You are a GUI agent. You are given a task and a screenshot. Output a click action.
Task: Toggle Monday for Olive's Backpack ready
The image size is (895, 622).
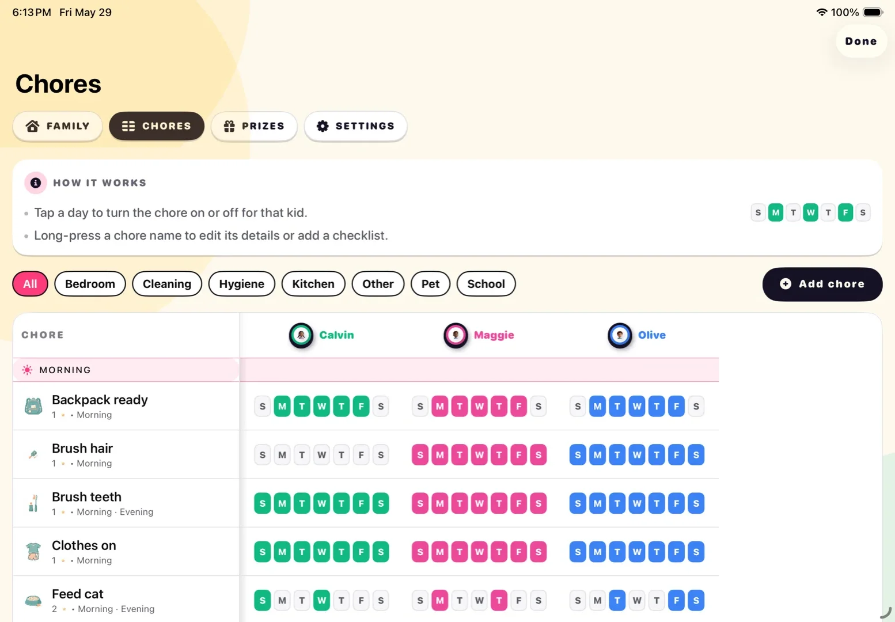(598, 406)
